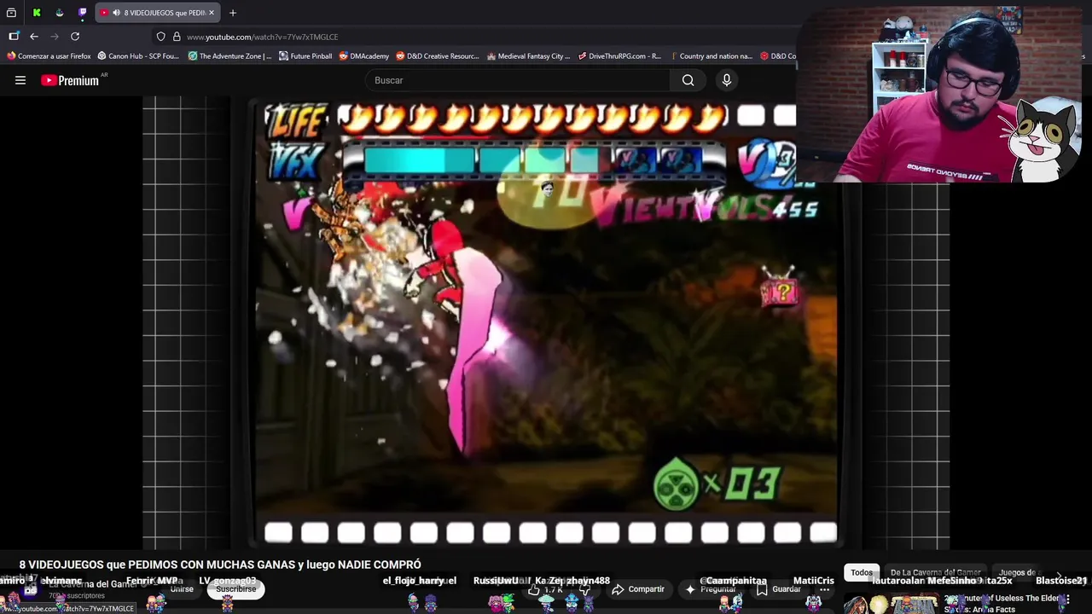Open Medieval Fantasy City bookmark
Image resolution: width=1092 pixels, height=614 pixels.
pos(528,56)
